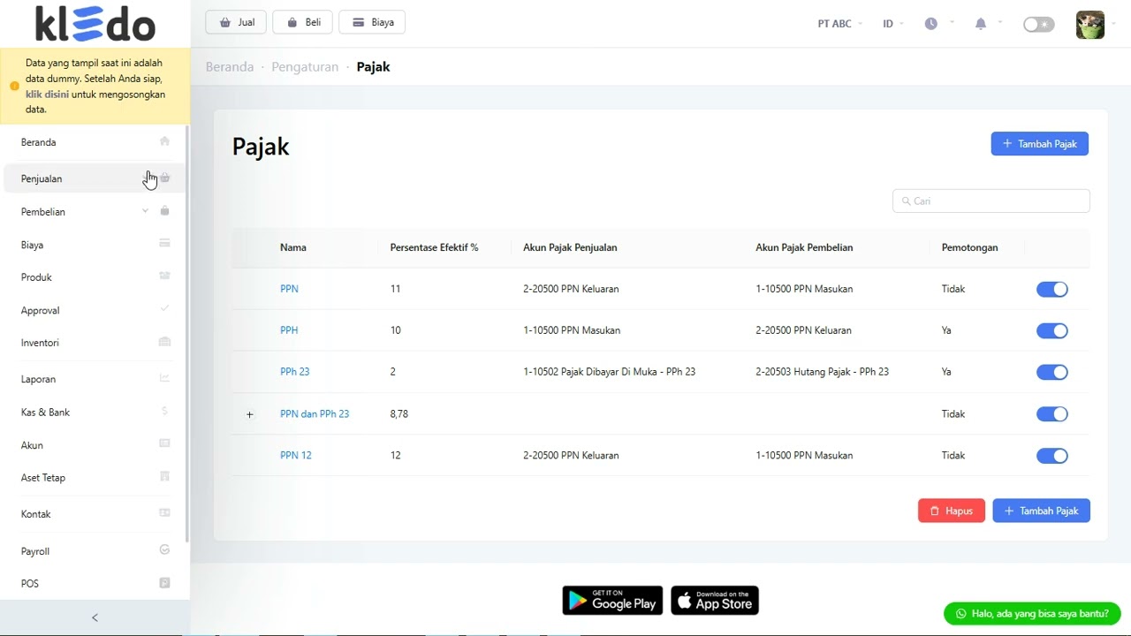Toggle the PPN 12 tax active switch
The image size is (1131, 636).
pos(1052,456)
